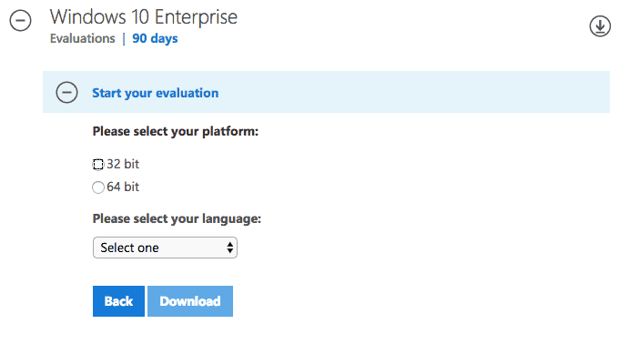Collapse the Start your evaluation panel

66,92
